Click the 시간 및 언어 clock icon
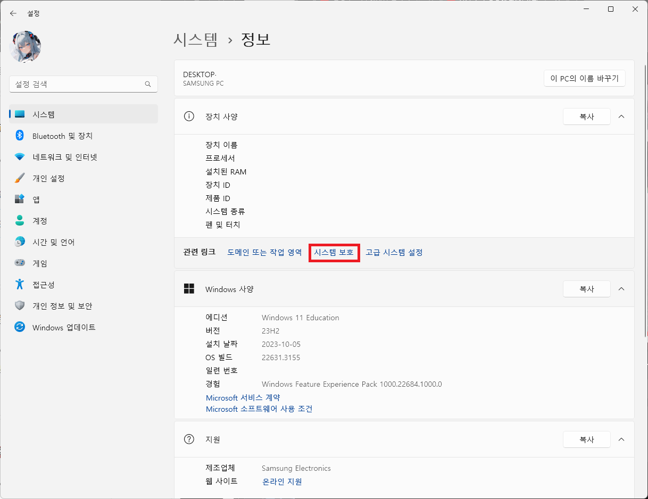 click(x=20, y=242)
